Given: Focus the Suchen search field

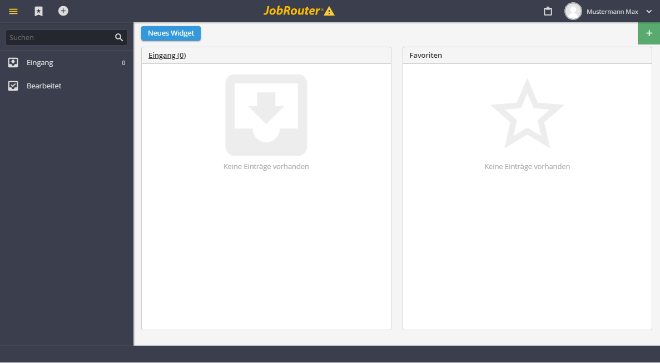Looking at the screenshot, I should pos(67,37).
